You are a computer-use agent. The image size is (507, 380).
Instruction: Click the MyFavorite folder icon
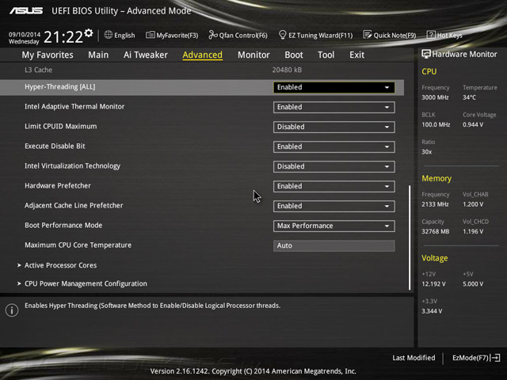150,35
